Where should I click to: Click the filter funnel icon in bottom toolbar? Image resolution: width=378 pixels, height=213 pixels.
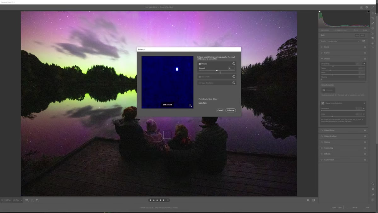click(37, 200)
